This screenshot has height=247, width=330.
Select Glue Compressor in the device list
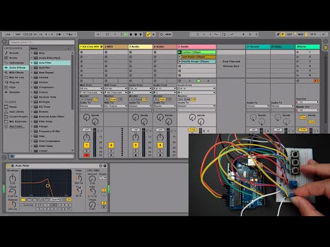(x=49, y=141)
